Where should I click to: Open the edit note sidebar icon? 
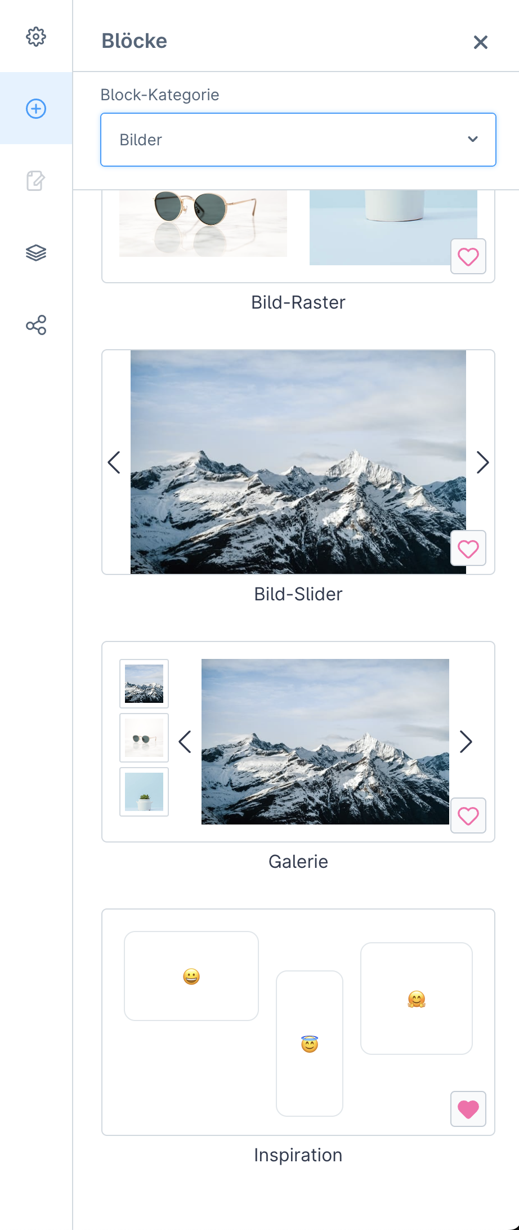pyautogui.click(x=36, y=181)
